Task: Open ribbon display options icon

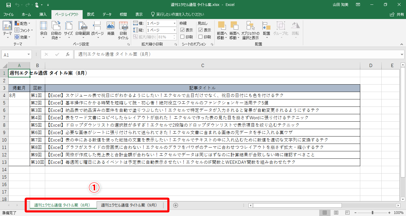Action: (358, 5)
